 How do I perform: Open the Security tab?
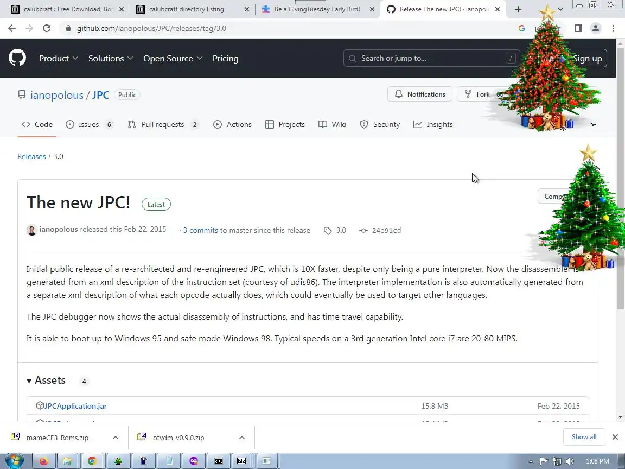click(380, 124)
